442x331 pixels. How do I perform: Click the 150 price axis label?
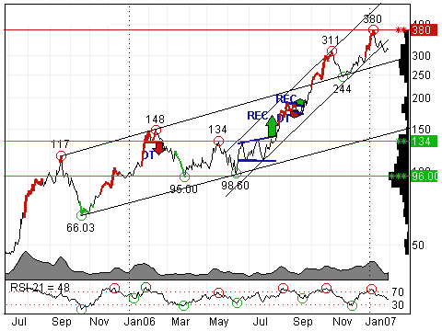click(x=421, y=130)
